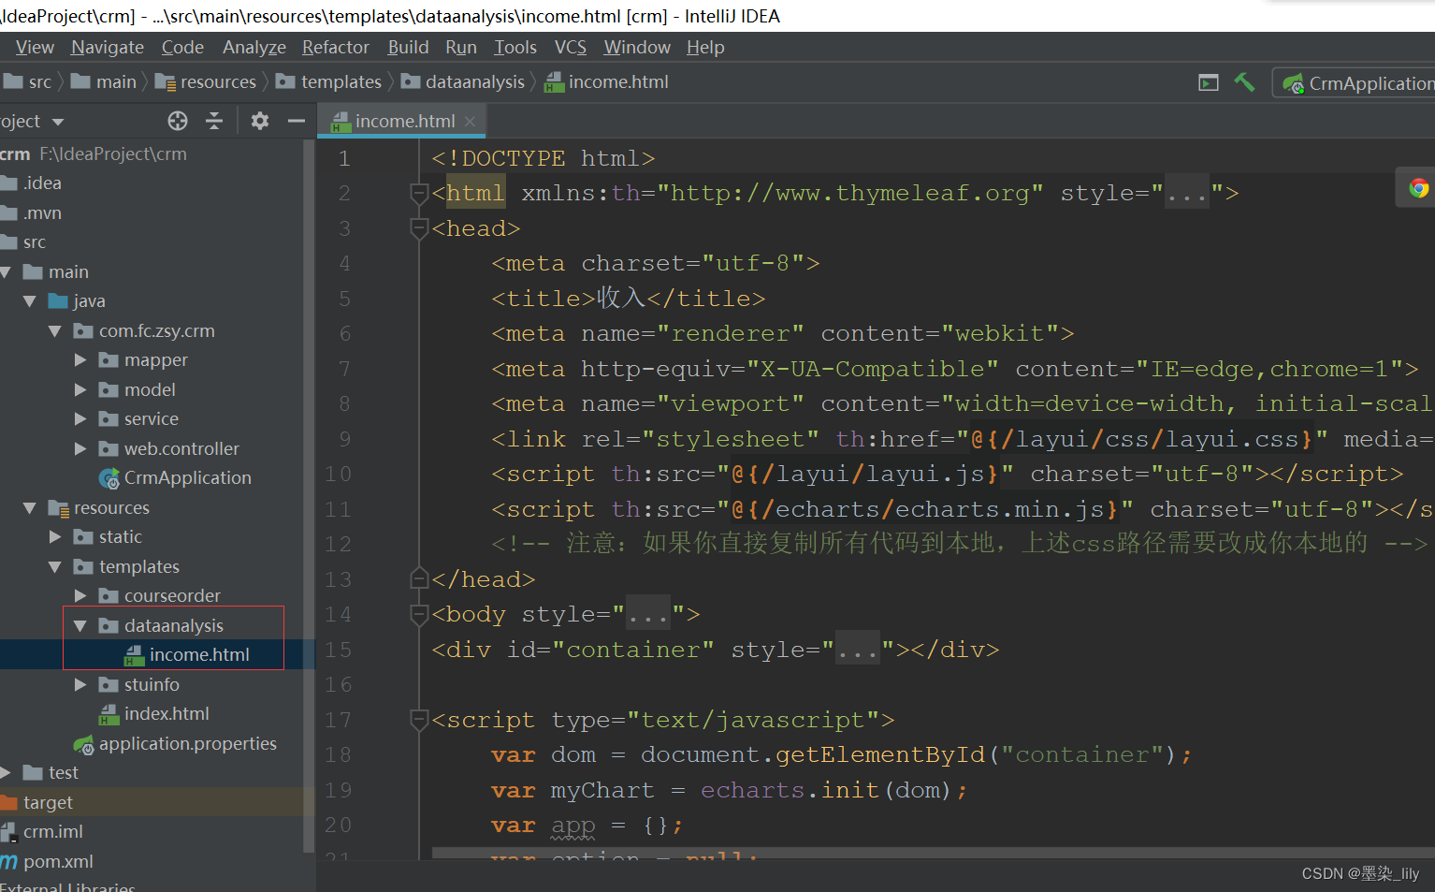Screen dimensions: 1435x892
Task: Fold the head tag at line 3
Action: click(419, 228)
